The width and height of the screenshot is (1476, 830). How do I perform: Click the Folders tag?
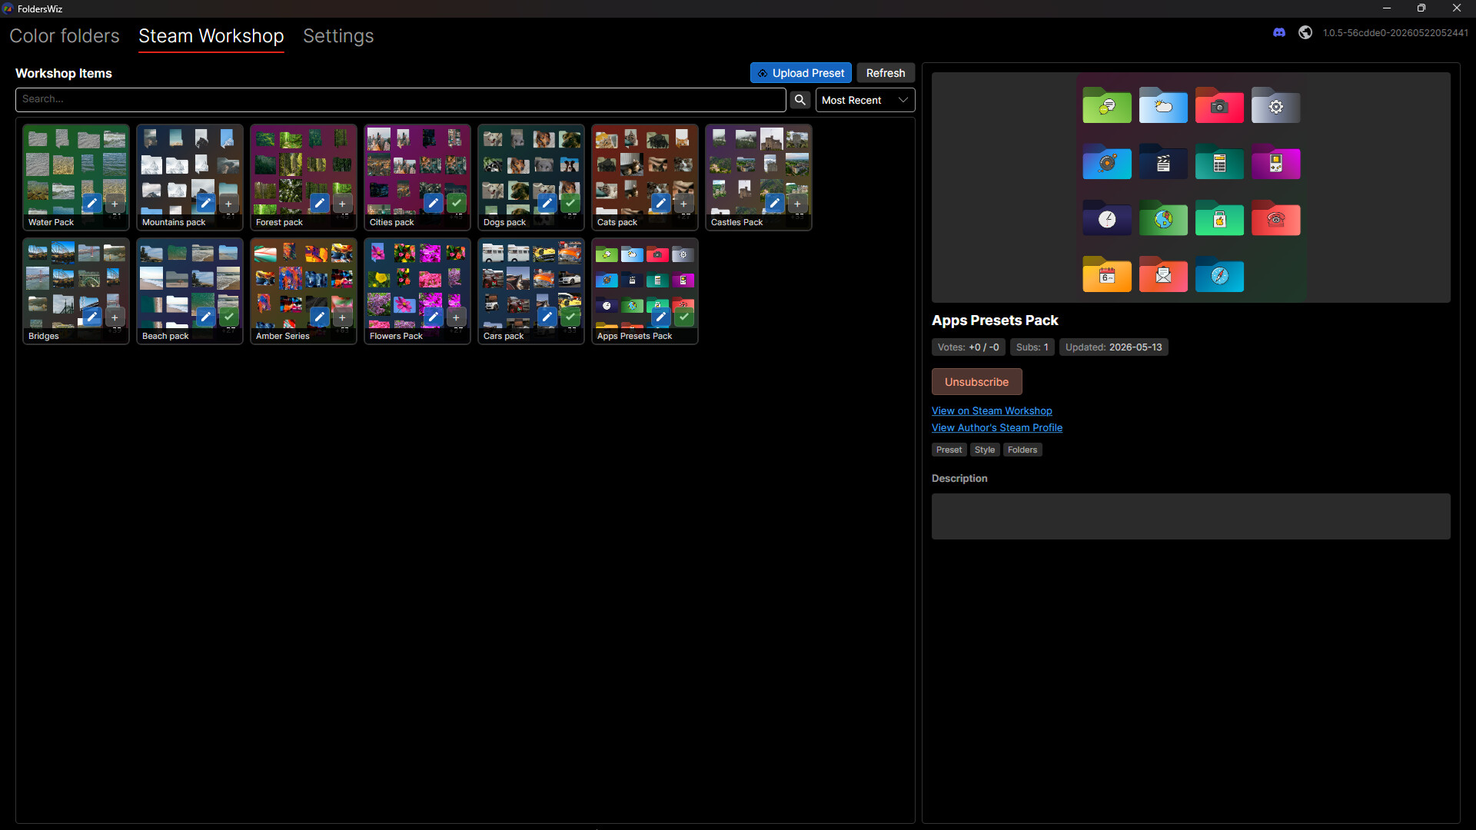click(x=1022, y=450)
